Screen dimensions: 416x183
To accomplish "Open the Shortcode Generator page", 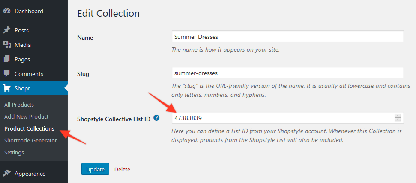I will point(30,140).
